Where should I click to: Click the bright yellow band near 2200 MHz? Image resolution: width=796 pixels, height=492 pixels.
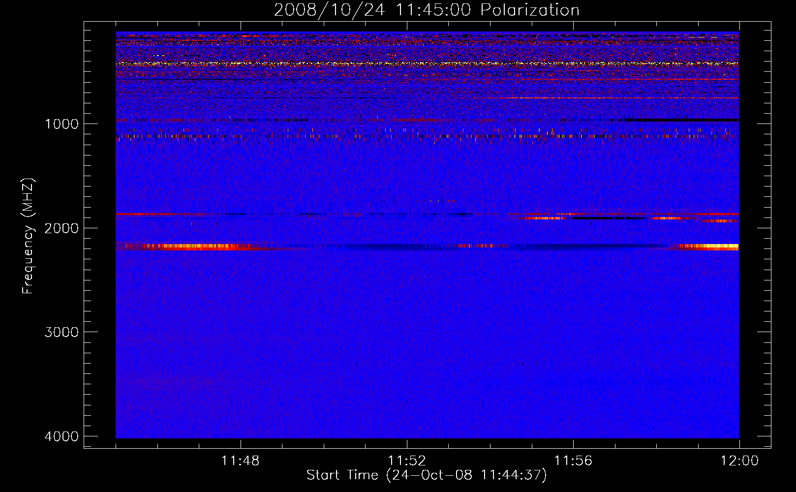tap(708, 246)
